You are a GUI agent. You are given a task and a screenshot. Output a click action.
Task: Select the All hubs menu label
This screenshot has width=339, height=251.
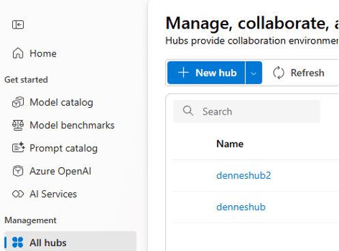(x=48, y=243)
